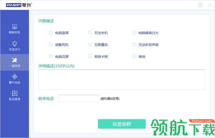This screenshot has height=138, width=215.
Task: Open the 攀升动态 fan icon
Action: (15, 77)
